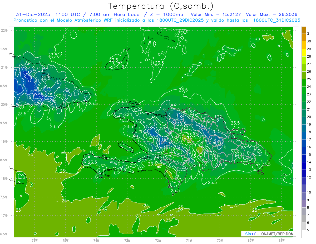Click the colorbar label "12"

click(309, 177)
